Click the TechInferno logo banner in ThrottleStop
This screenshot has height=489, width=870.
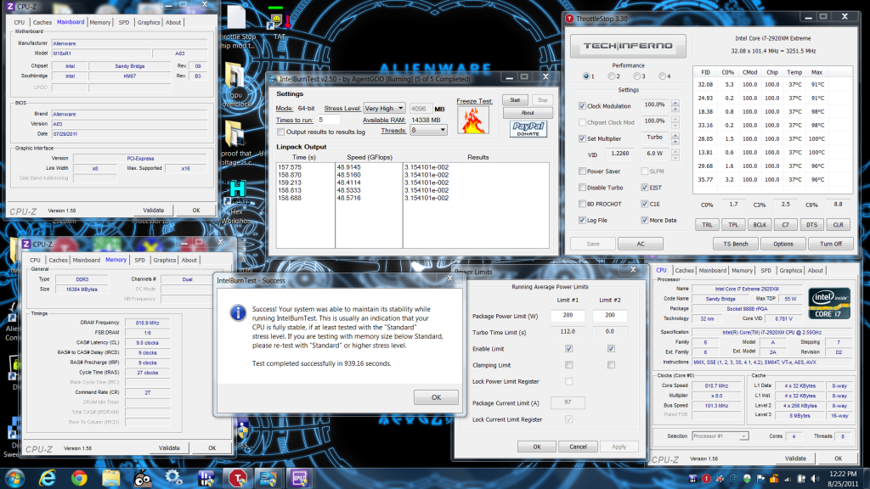tap(628, 46)
